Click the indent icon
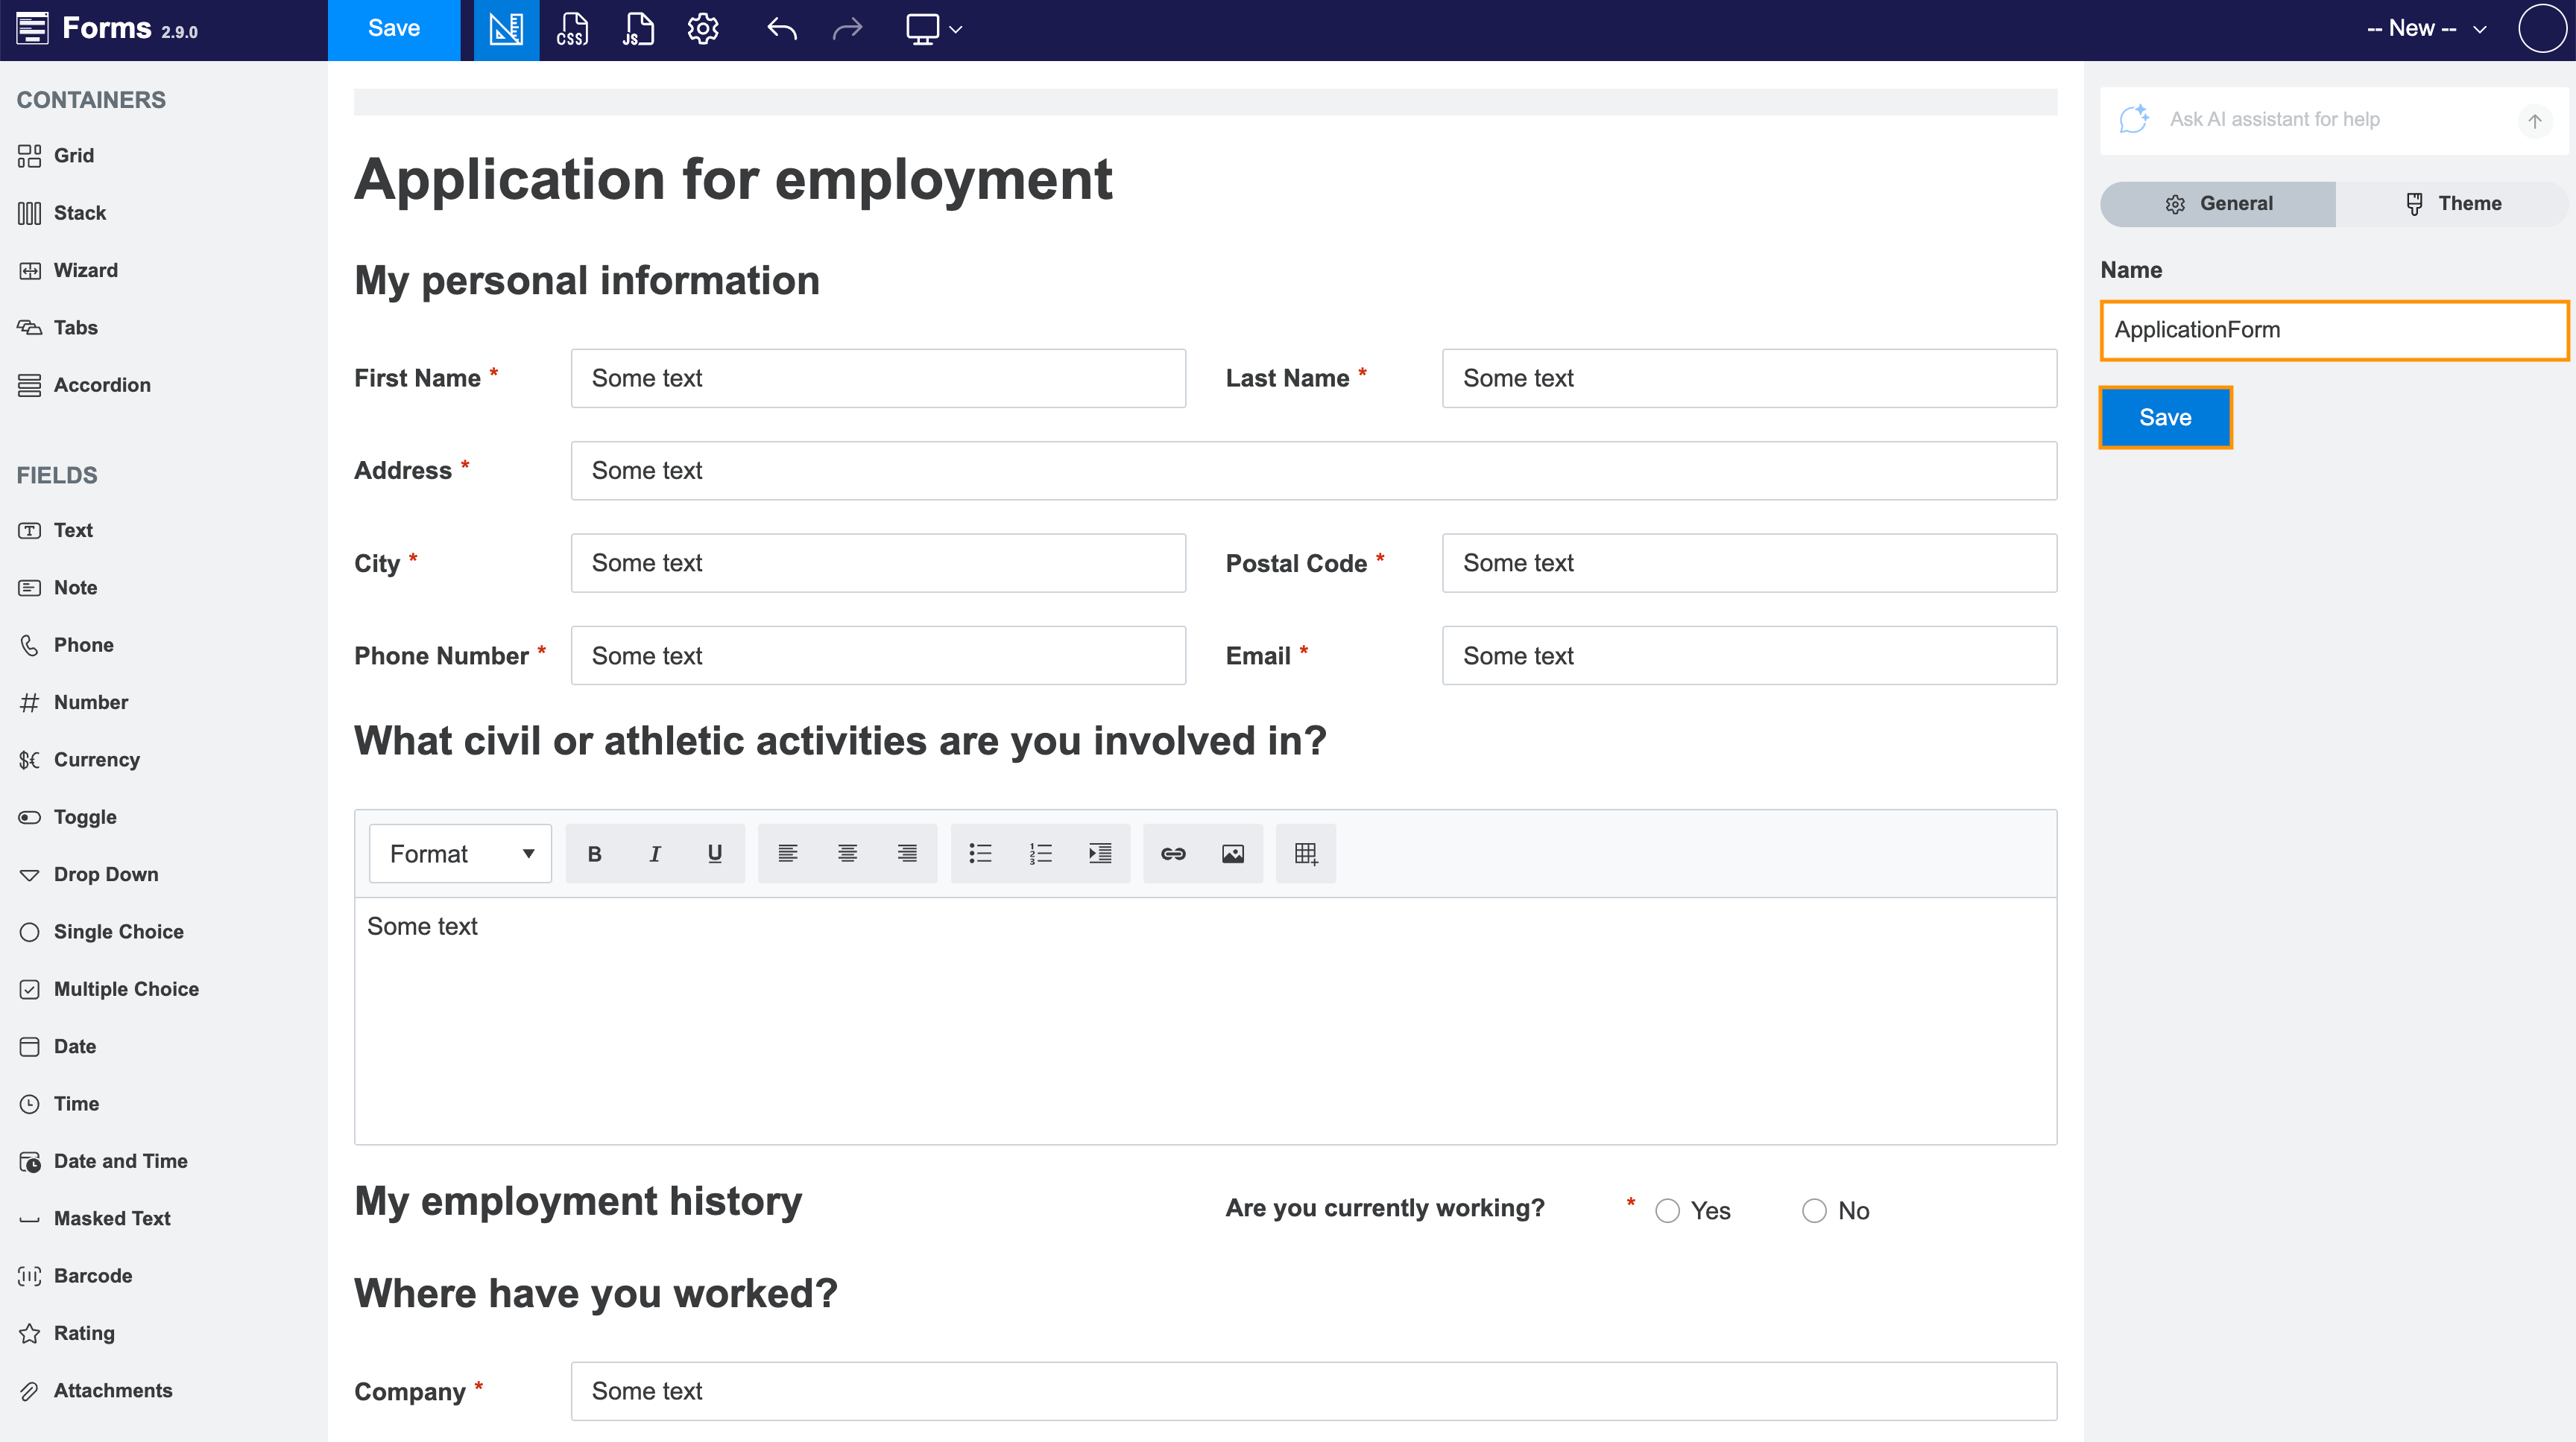Viewport: 2576px width, 1442px height. coord(1100,854)
